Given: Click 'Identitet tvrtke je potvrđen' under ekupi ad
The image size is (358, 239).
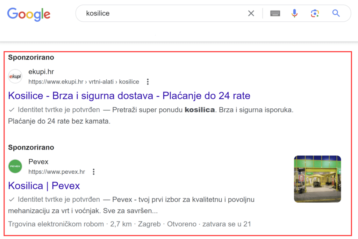Looking at the screenshot, I should click(x=58, y=110).
